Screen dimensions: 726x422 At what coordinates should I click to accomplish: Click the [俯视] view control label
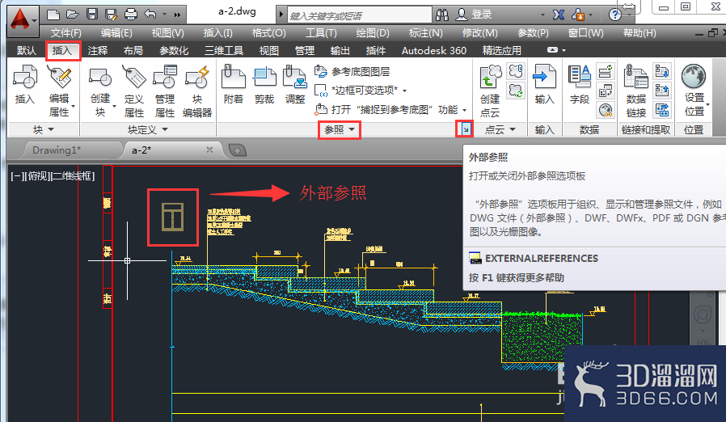click(37, 176)
